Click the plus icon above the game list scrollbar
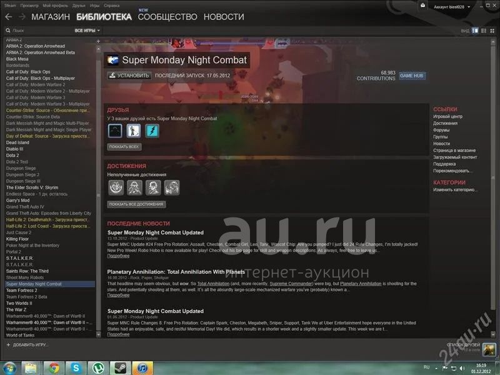This screenshot has width=500, height=375. (x=98, y=41)
